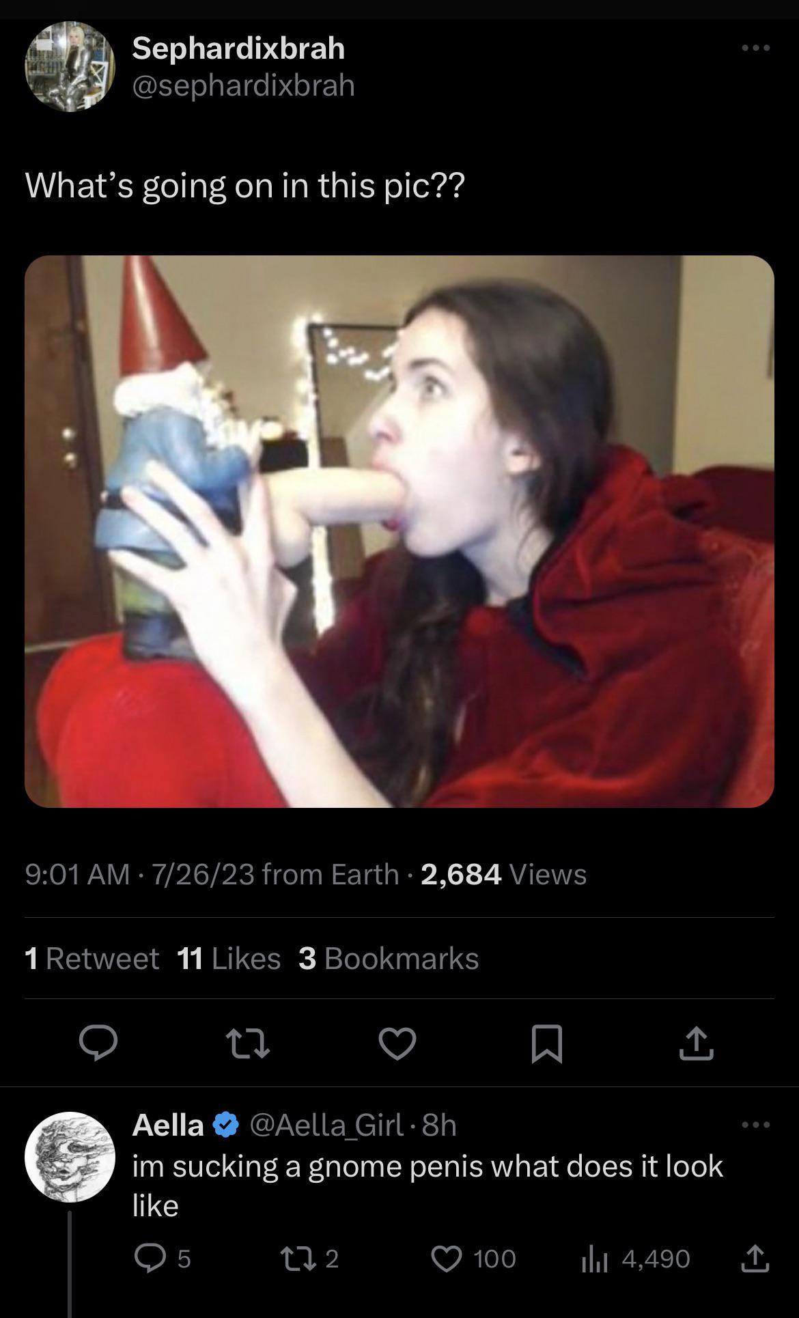Viewport: 799px width, 1318px height.
Task: Tap the @sephardixbrah handle
Action: click(x=243, y=85)
